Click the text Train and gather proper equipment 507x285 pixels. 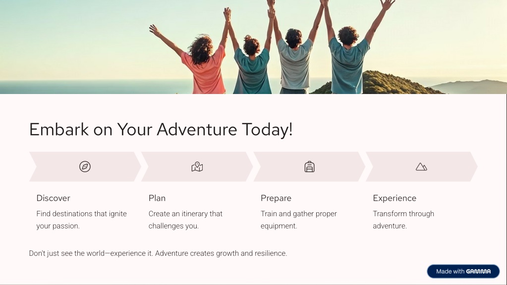click(x=299, y=220)
